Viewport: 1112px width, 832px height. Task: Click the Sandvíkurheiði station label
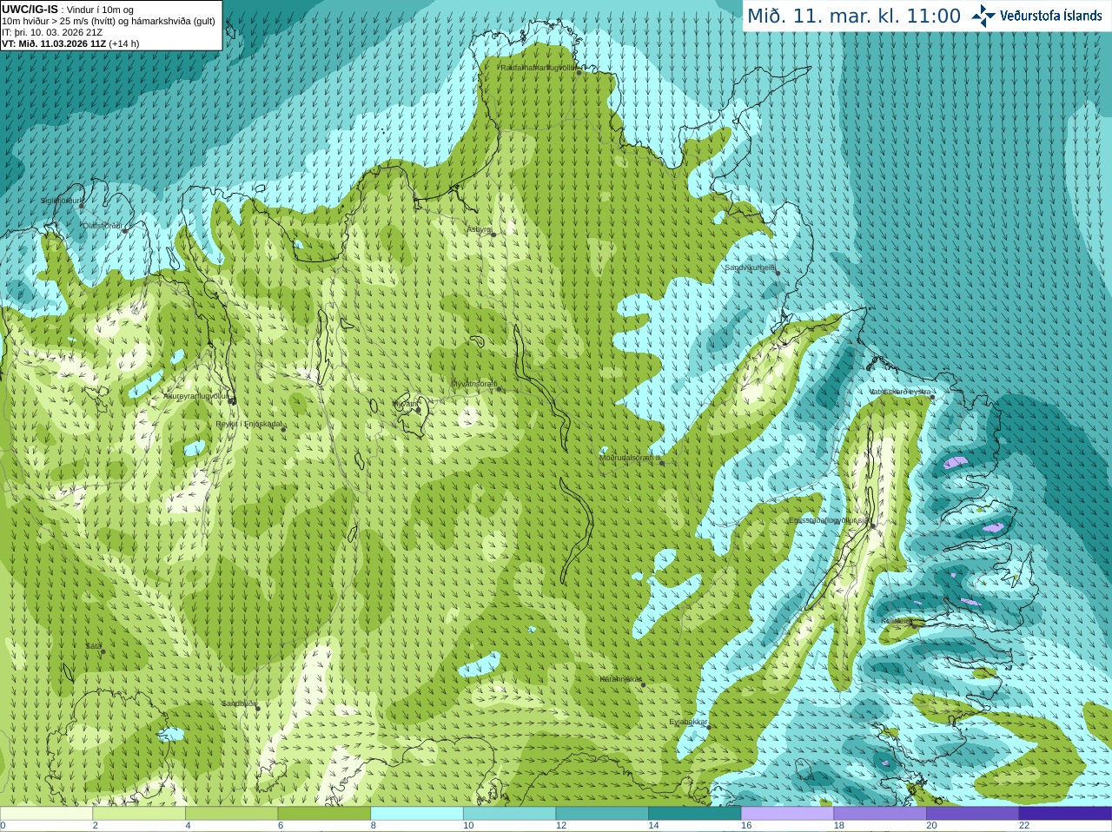point(751,267)
